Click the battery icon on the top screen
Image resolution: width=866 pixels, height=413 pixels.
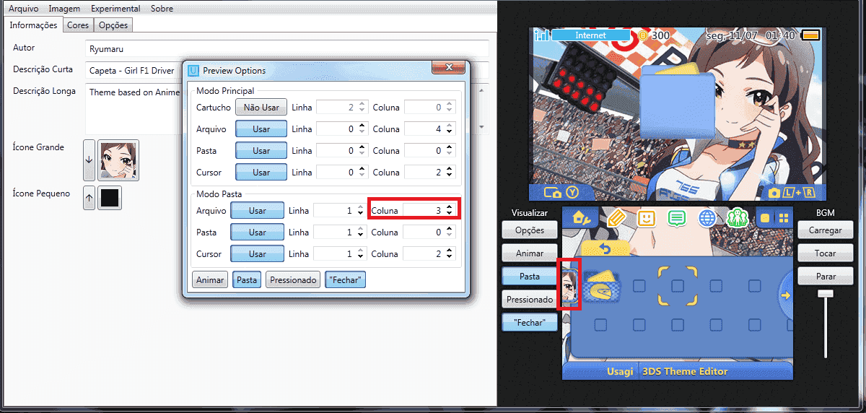coord(811,35)
